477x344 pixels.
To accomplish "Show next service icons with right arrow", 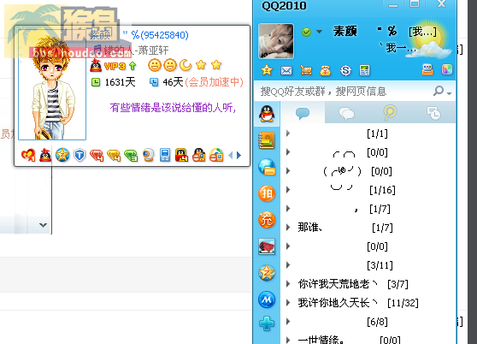I will point(238,155).
